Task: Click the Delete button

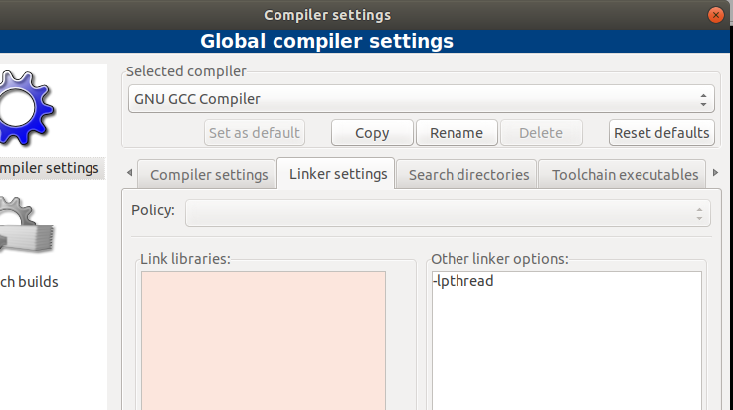Action: tap(541, 133)
